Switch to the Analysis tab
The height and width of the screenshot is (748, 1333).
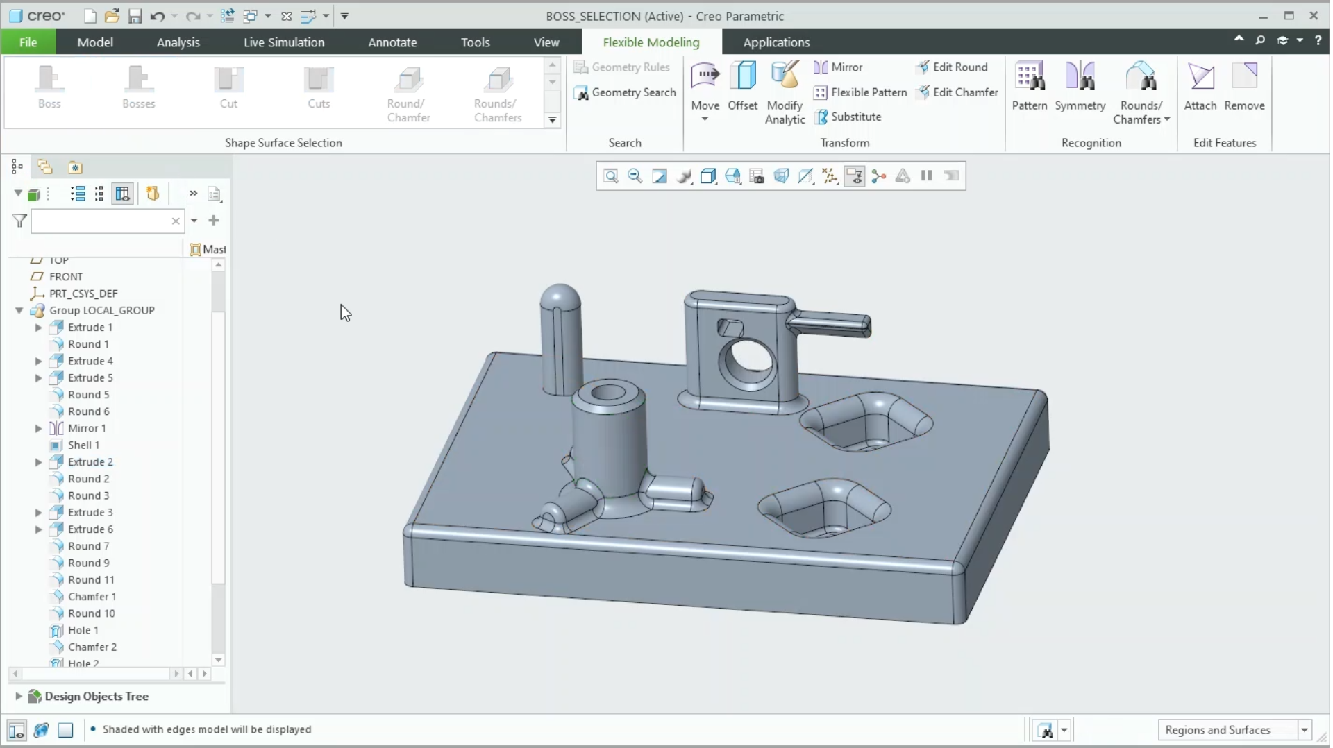pyautogui.click(x=178, y=42)
